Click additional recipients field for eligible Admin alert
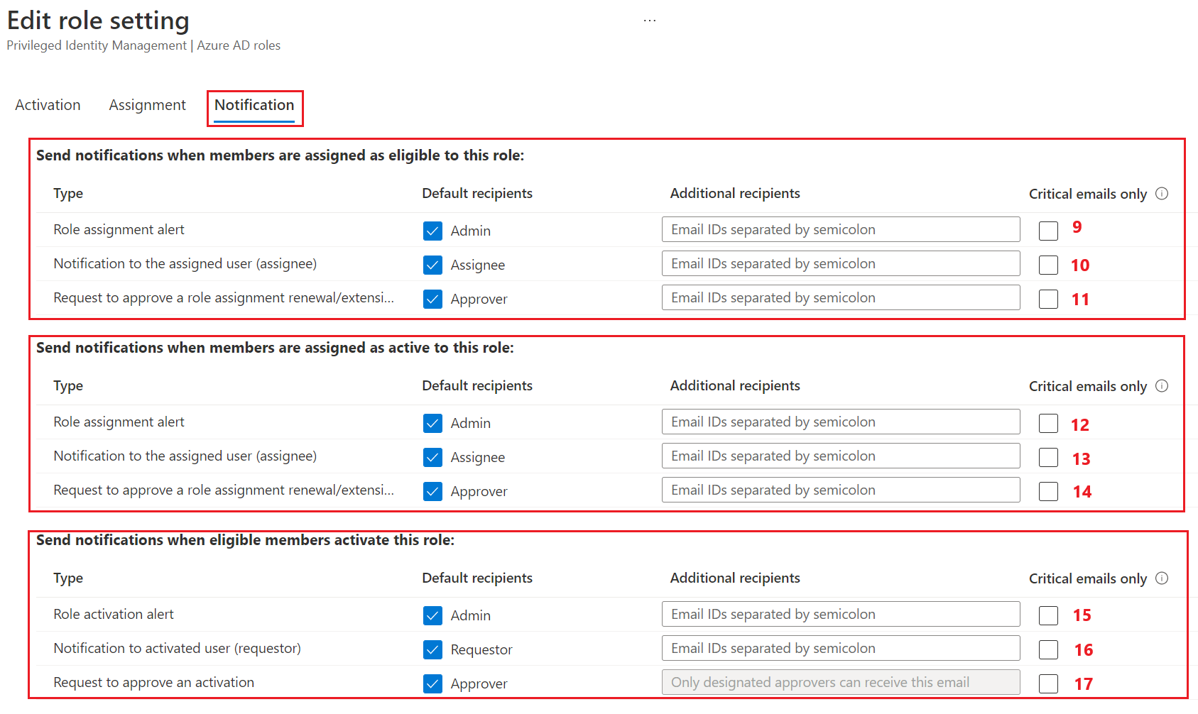The height and width of the screenshot is (714, 1198). click(840, 229)
